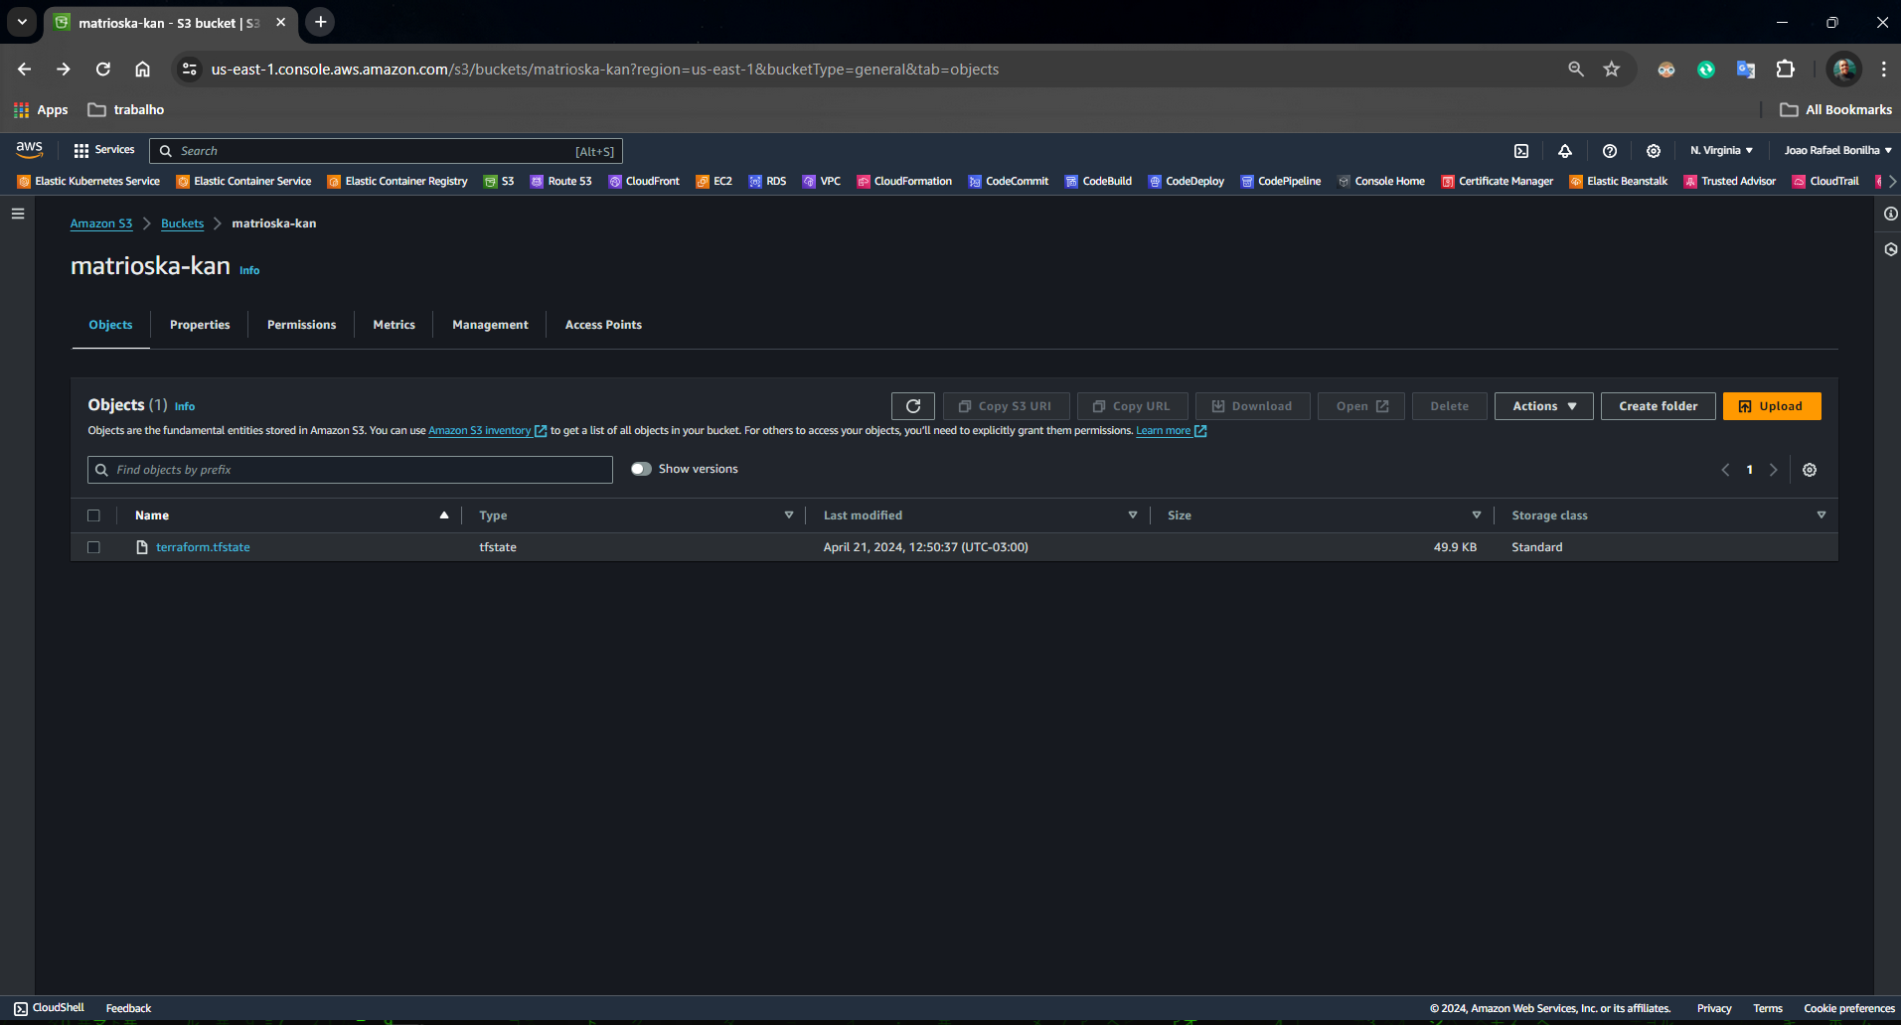Open the CloudFront shortcut

[644, 181]
